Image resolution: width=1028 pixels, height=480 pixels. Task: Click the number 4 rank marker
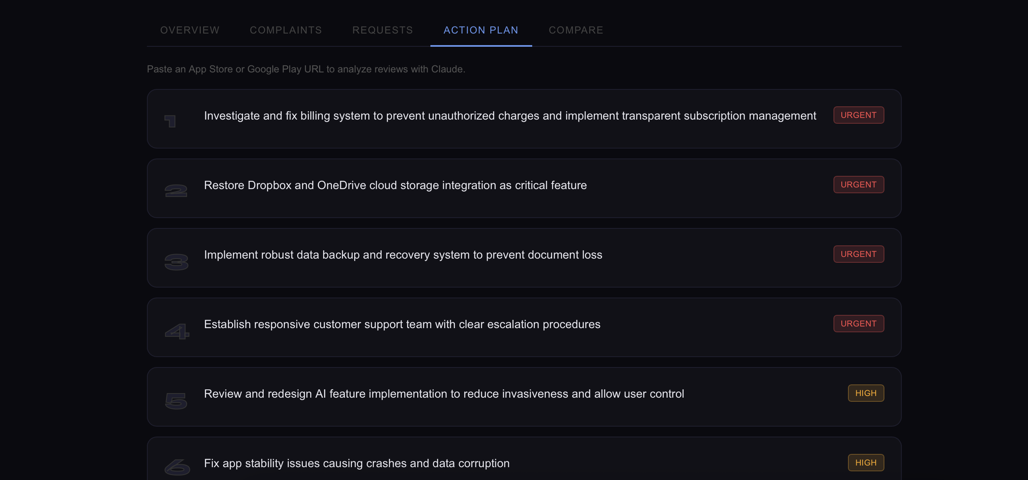click(x=177, y=331)
